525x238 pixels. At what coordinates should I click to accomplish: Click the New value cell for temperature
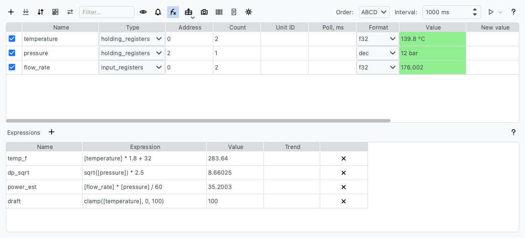click(x=493, y=39)
